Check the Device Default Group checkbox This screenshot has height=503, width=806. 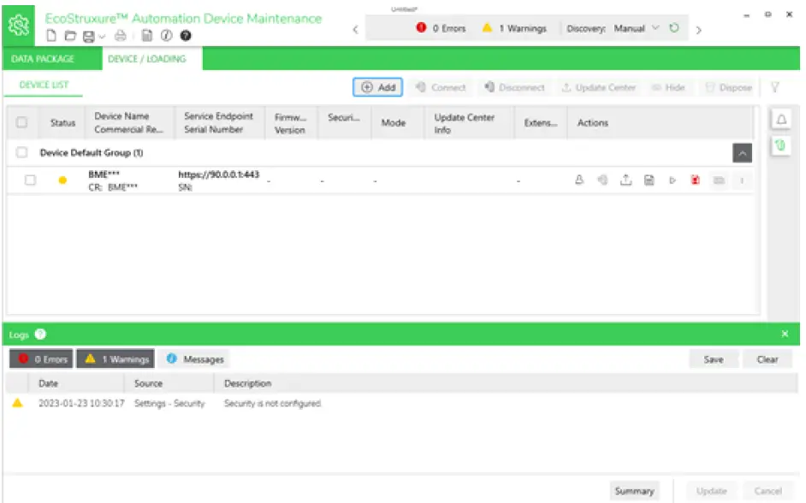point(23,151)
